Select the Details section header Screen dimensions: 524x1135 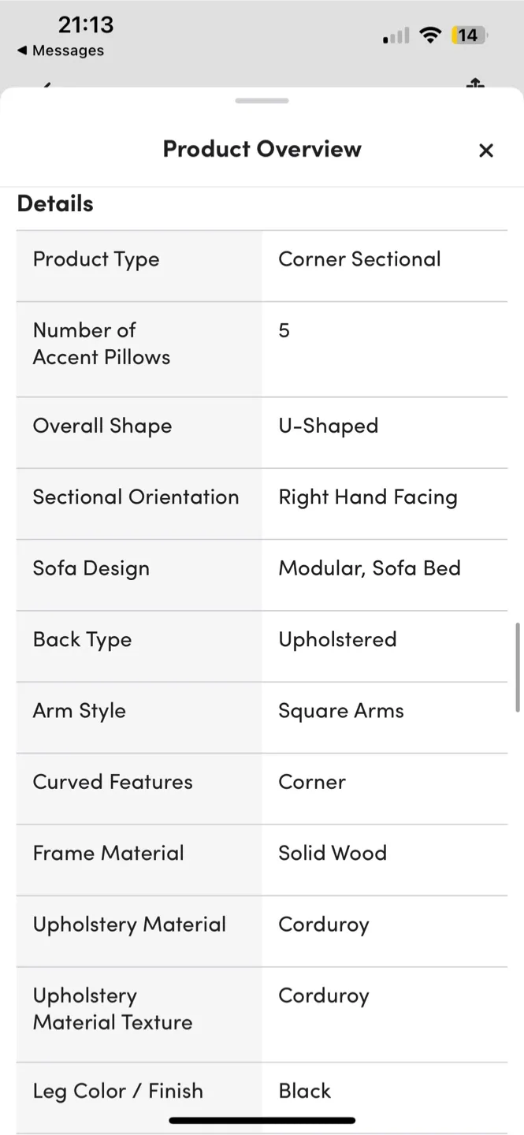pos(54,203)
